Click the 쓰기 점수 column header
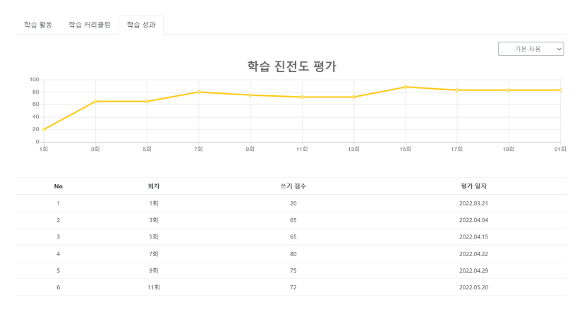This screenshot has width=582, height=314. point(293,186)
